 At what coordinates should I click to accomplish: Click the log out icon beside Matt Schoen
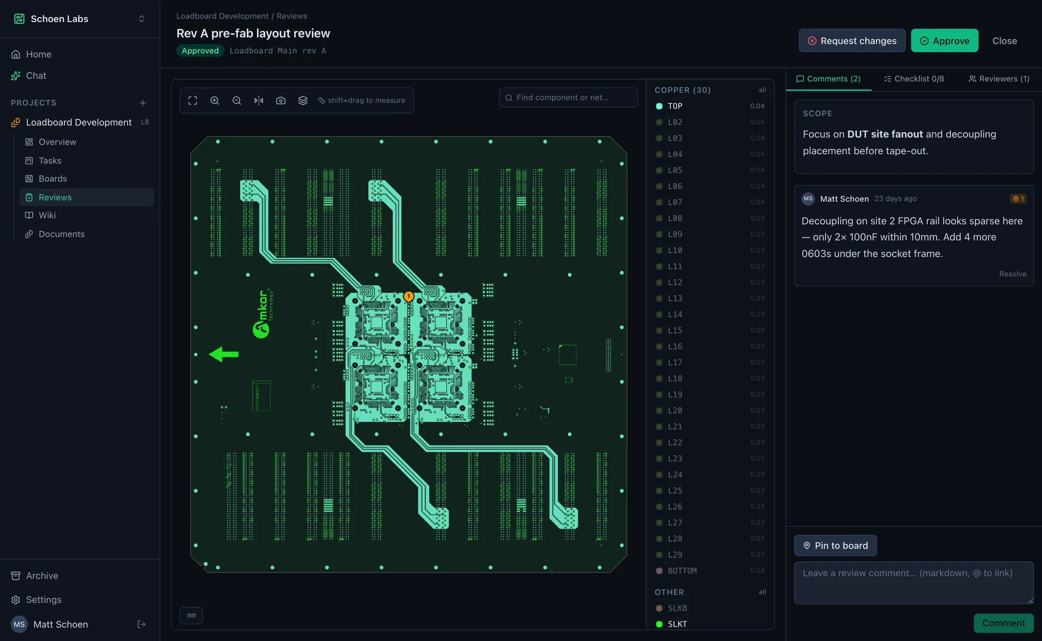(141, 624)
